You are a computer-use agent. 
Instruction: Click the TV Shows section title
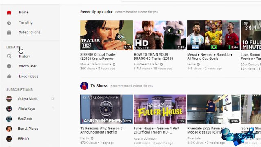[x=99, y=86]
